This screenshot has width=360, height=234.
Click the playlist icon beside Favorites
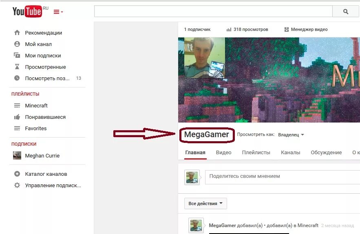17,128
